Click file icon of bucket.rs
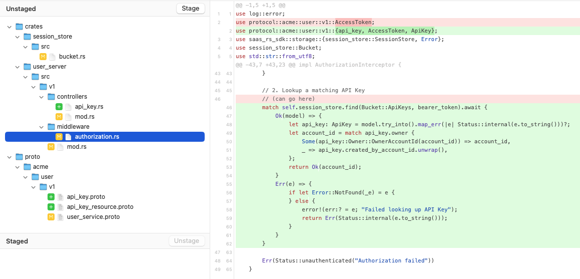 [x=52, y=57]
